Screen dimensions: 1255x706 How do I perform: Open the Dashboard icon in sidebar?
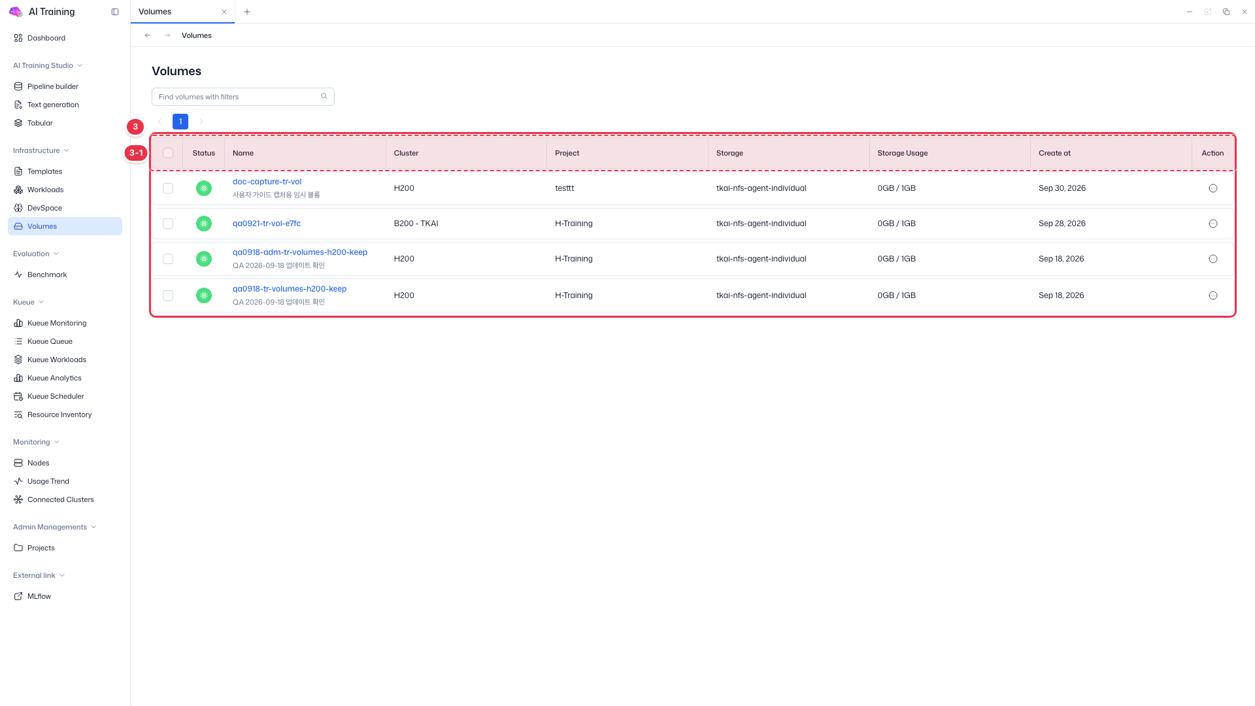(x=18, y=38)
